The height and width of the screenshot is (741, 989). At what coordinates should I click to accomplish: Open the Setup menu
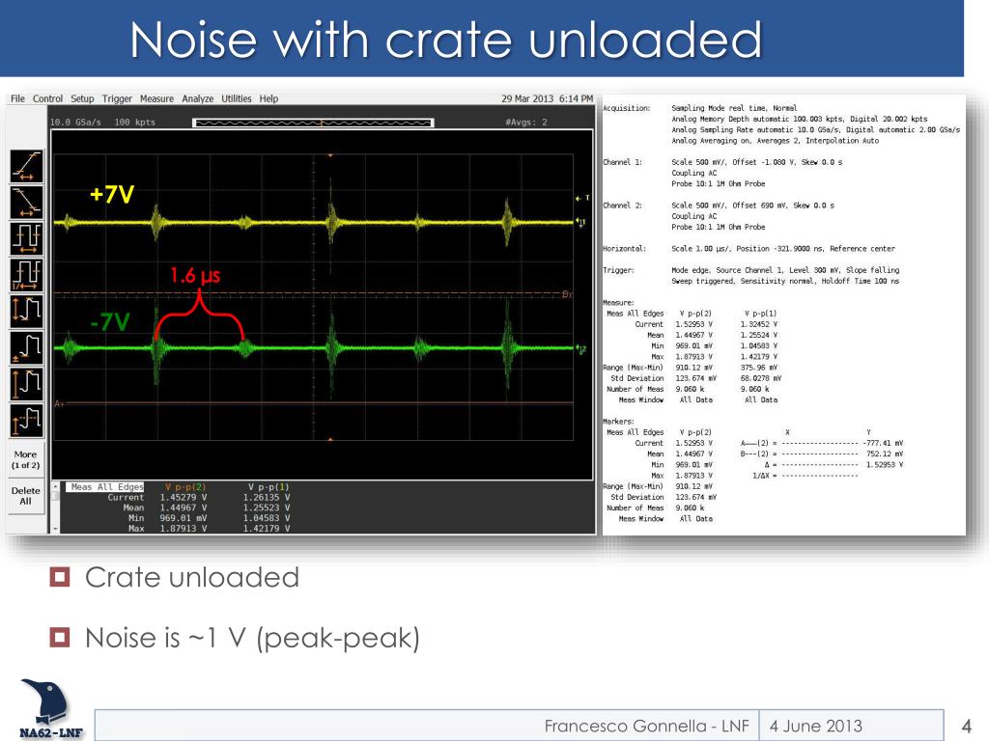[82, 99]
